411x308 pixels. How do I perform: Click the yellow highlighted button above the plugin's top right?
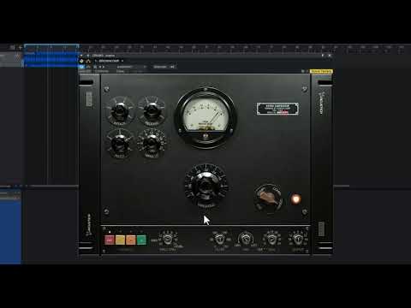click(x=321, y=71)
